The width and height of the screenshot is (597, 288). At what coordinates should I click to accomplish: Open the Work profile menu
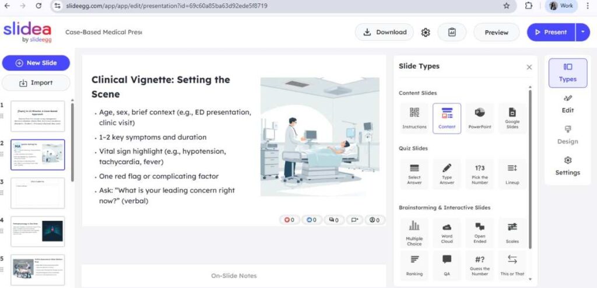pyautogui.click(x=561, y=6)
